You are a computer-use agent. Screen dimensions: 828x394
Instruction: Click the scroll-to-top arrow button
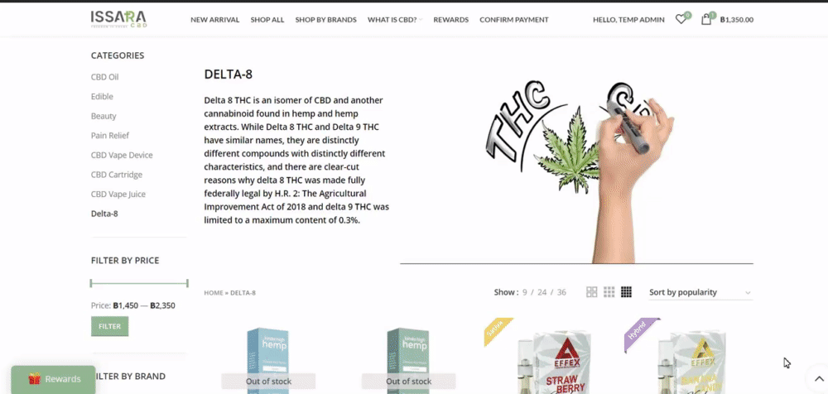point(819,378)
